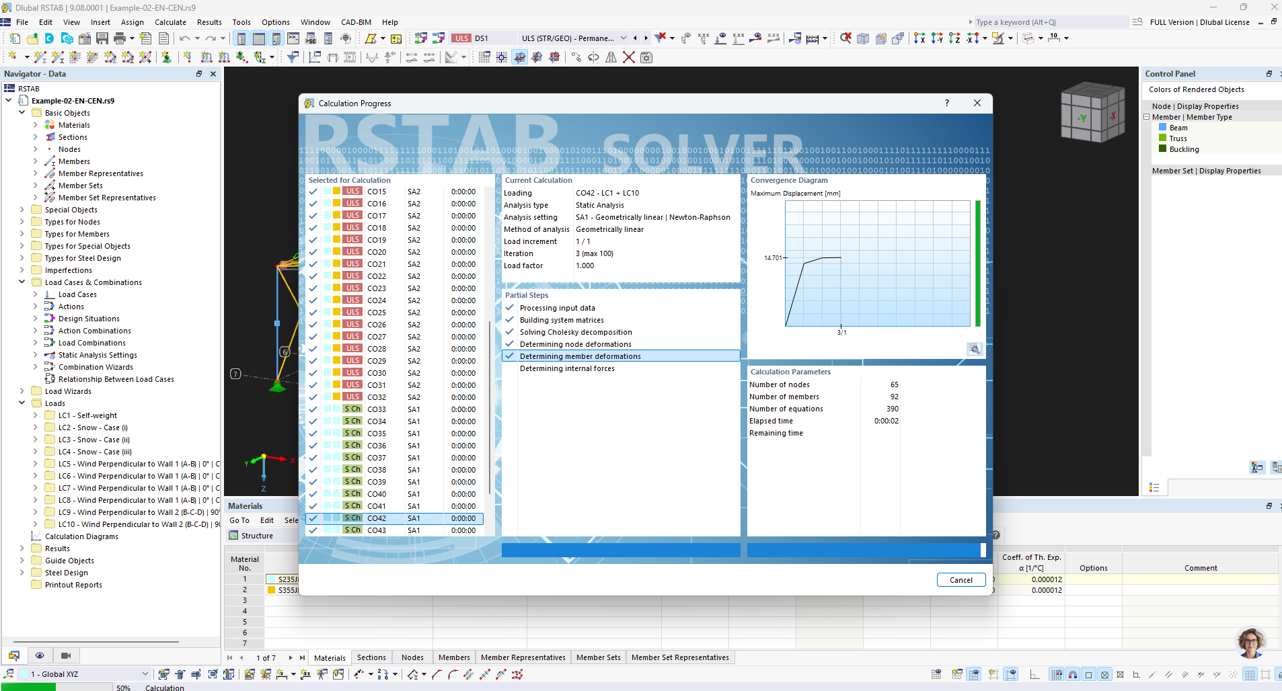Click the Print icon in the toolbar
Image resolution: width=1282 pixels, height=691 pixels.
(120, 38)
